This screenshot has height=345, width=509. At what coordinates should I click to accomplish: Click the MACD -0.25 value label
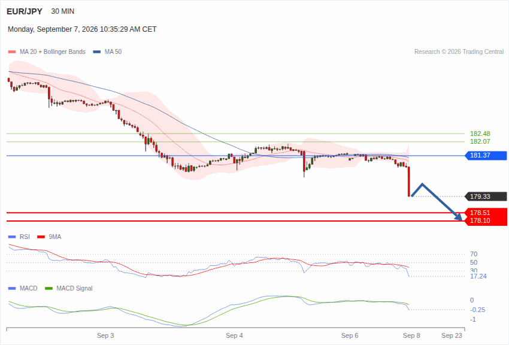coord(477,310)
